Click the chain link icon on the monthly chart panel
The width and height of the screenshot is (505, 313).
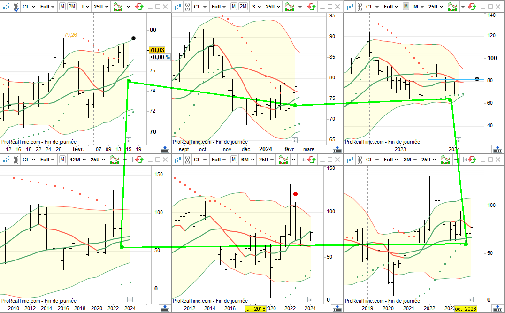(x=360, y=7)
